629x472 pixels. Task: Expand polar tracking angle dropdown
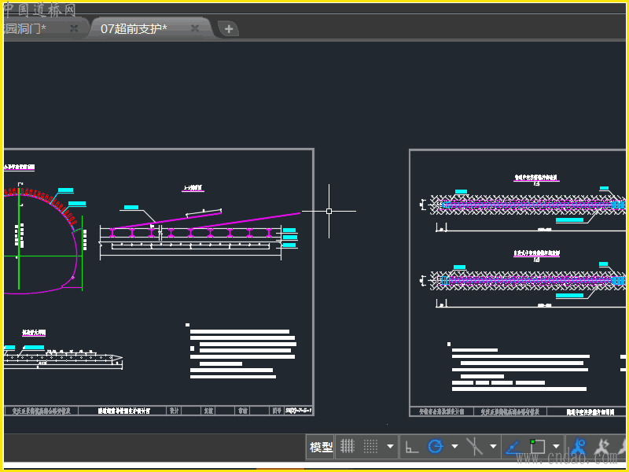coord(454,447)
